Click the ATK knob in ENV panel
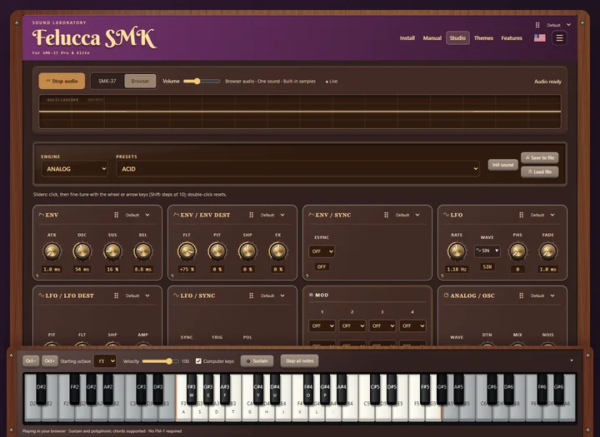Image resolution: width=600 pixels, height=437 pixels. (x=52, y=251)
